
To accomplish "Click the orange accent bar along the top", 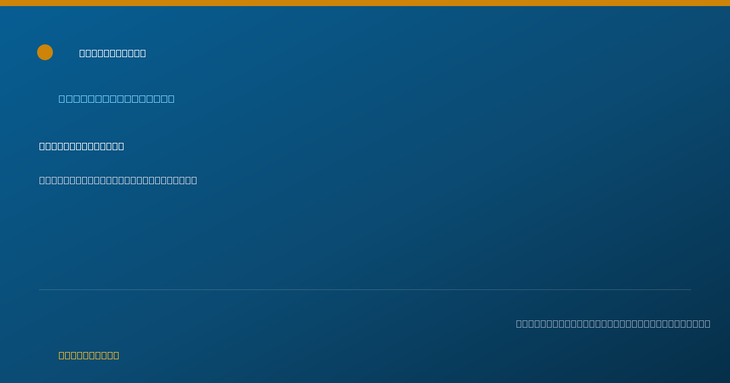I will [365, 3].
